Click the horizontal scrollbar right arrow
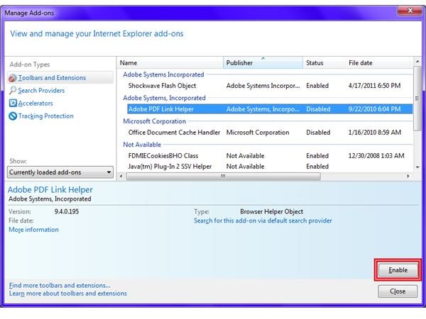Image resolution: width=426 pixels, height=319 pixels. click(408, 176)
